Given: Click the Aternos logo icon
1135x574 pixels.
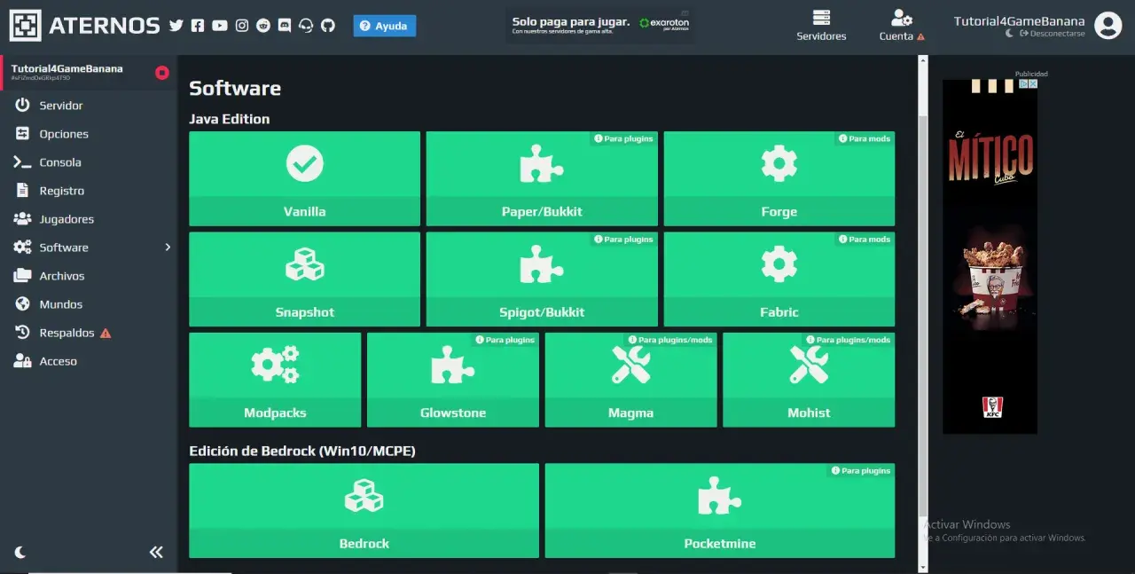Looking at the screenshot, I should point(25,26).
